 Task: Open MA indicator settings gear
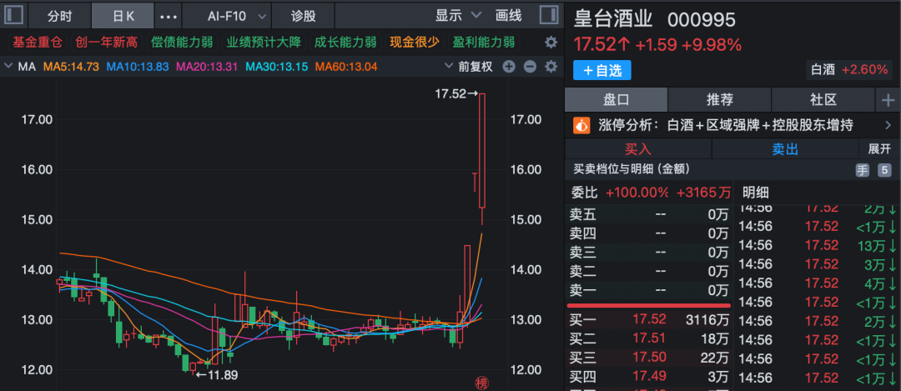551,67
